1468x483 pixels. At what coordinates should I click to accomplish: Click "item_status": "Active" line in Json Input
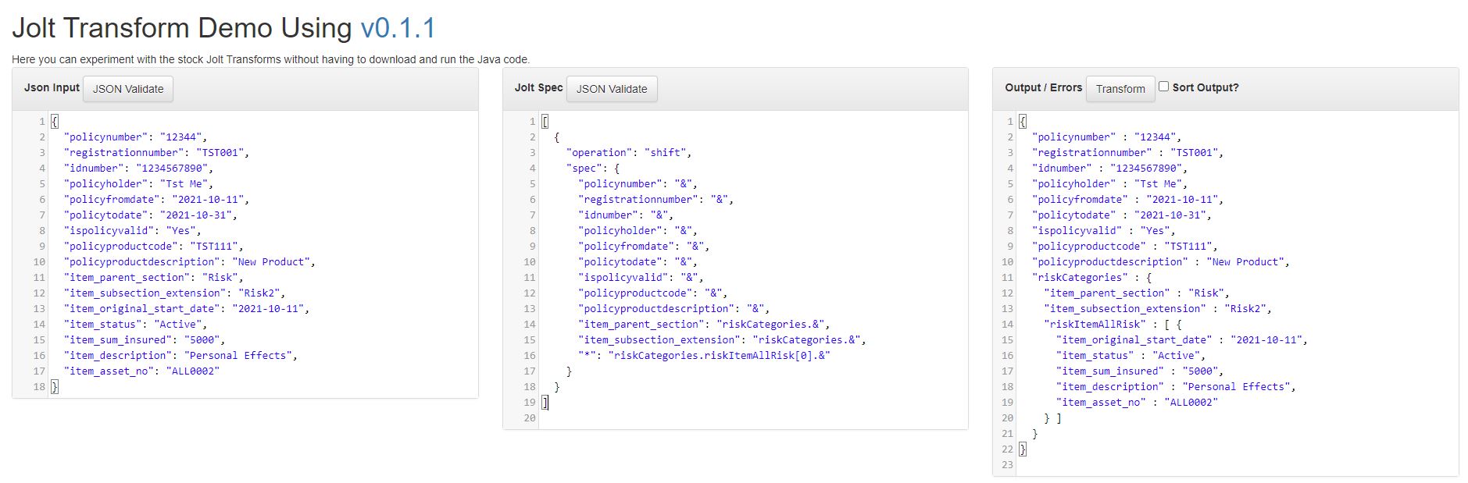point(135,325)
